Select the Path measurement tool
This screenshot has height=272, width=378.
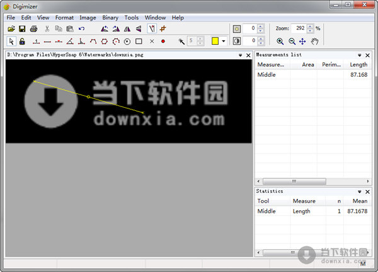point(93,42)
